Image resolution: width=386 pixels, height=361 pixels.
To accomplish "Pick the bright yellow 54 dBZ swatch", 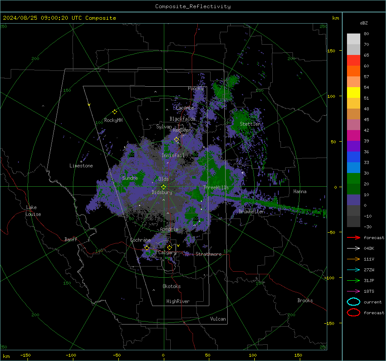I will click(x=353, y=92).
